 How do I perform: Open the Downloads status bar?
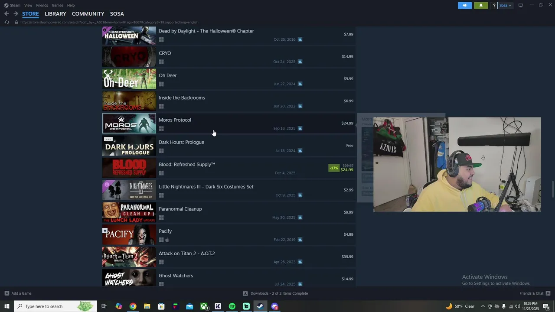pyautogui.click(x=275, y=293)
